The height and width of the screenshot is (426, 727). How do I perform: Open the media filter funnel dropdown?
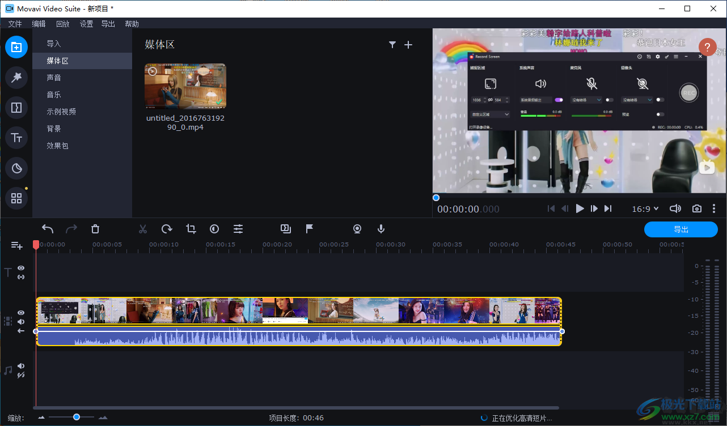click(392, 44)
